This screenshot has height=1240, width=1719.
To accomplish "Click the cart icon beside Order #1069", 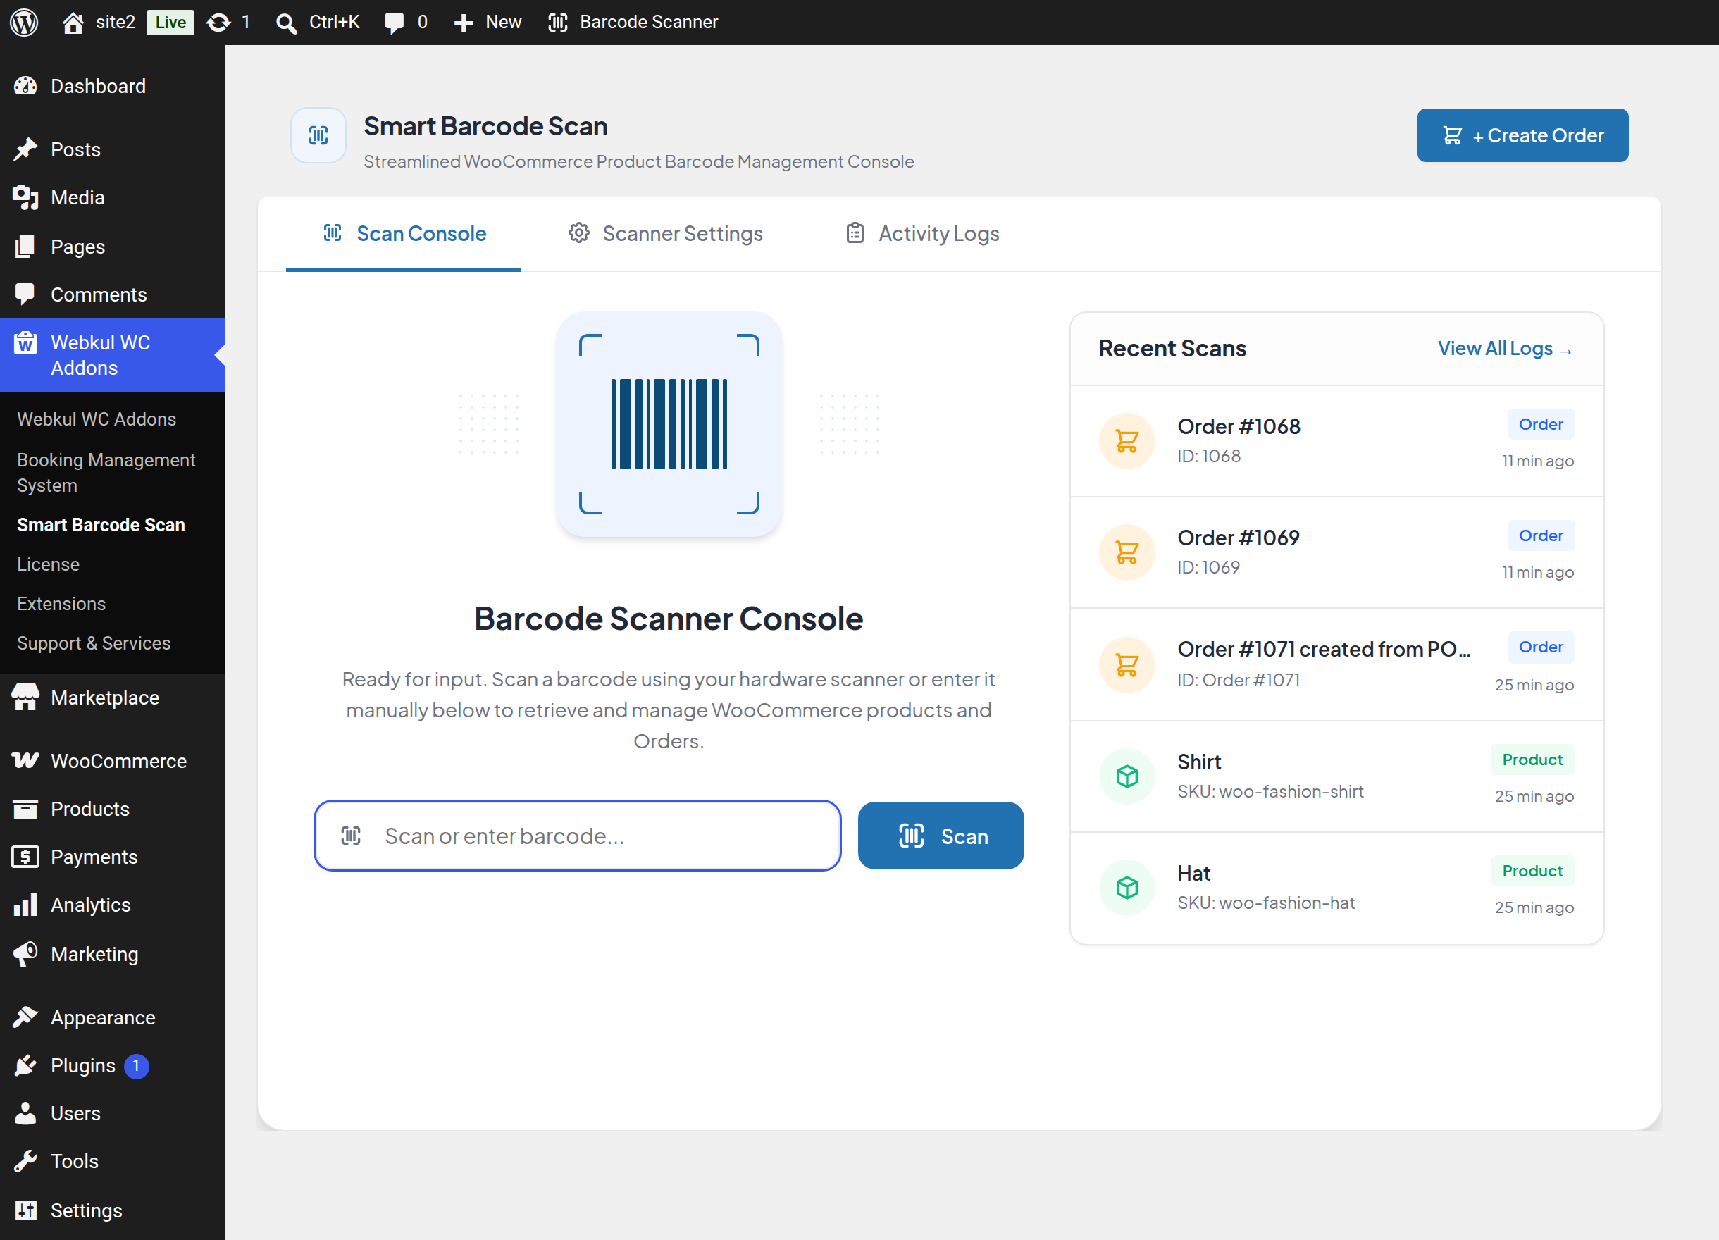I will (1127, 552).
